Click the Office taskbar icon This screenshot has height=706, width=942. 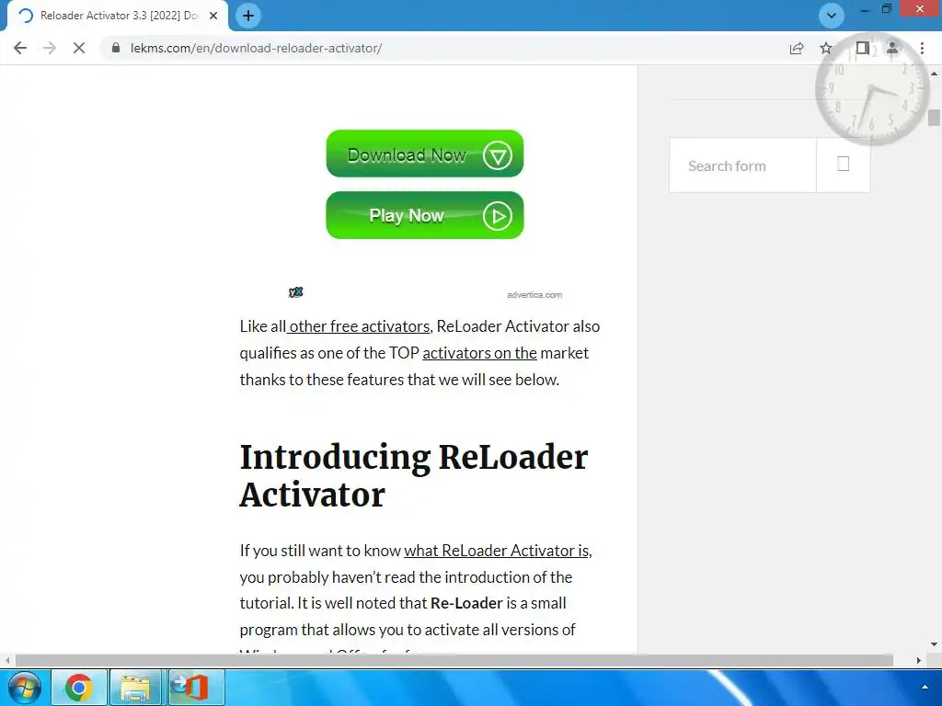195,688
